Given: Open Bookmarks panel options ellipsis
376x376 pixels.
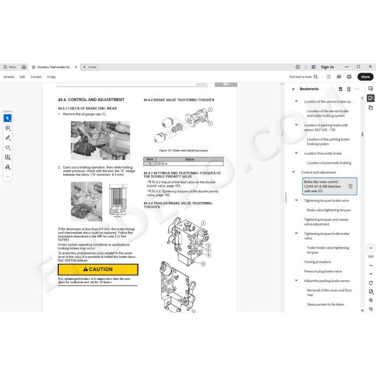Looking at the screenshot, I should coord(357,89).
